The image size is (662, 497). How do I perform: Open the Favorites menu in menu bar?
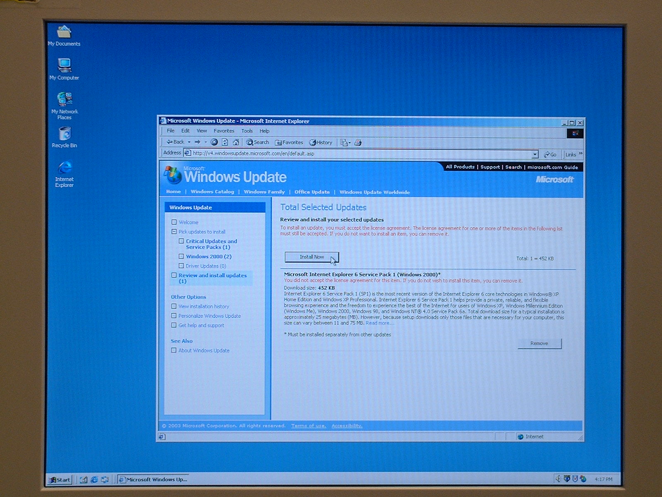point(224,131)
